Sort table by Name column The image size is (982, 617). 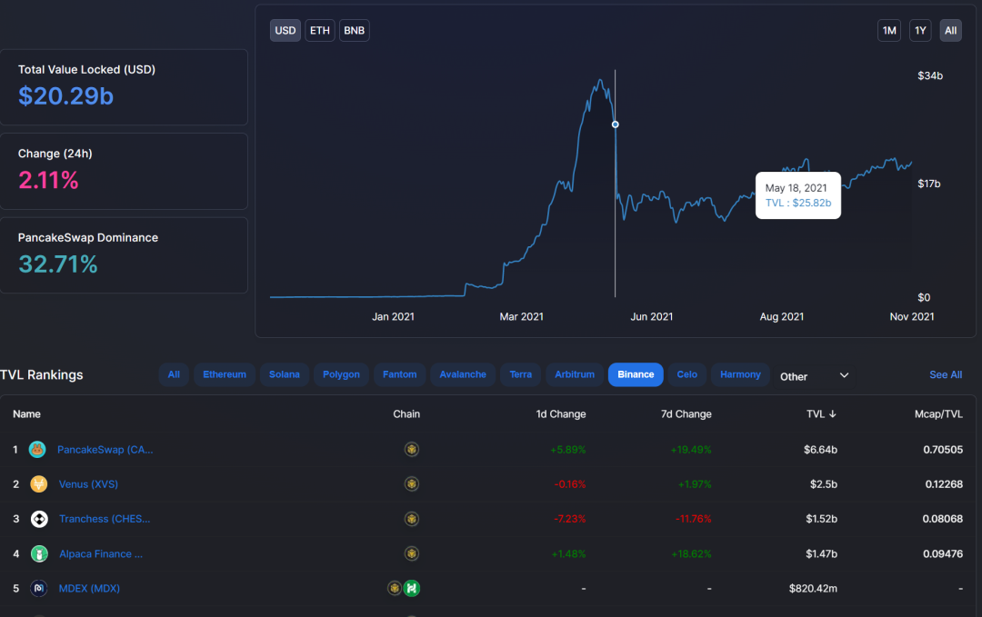tap(27, 414)
